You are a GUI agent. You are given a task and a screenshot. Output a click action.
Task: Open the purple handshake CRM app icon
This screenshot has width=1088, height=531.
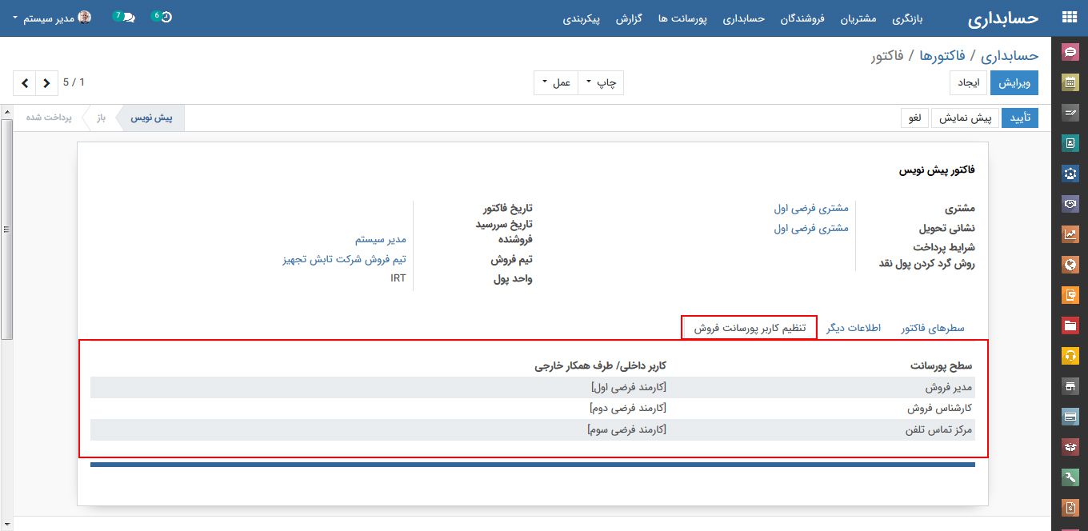(x=1070, y=204)
